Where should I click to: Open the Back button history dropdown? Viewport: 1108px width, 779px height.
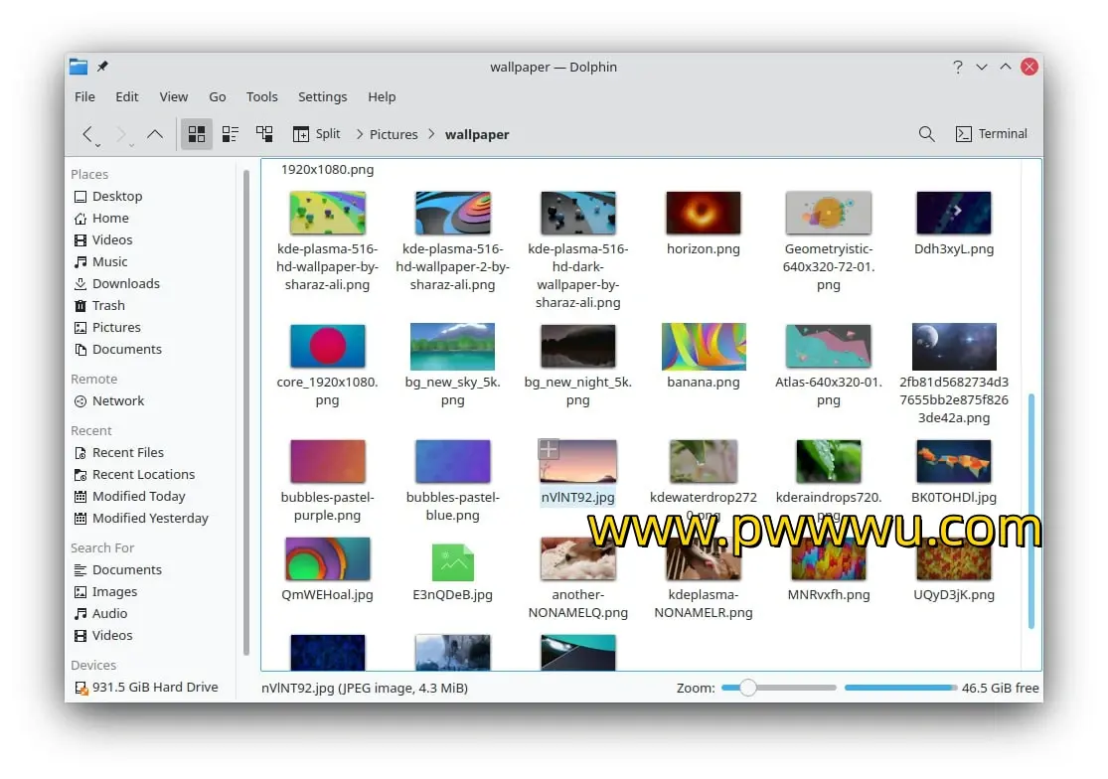click(97, 144)
